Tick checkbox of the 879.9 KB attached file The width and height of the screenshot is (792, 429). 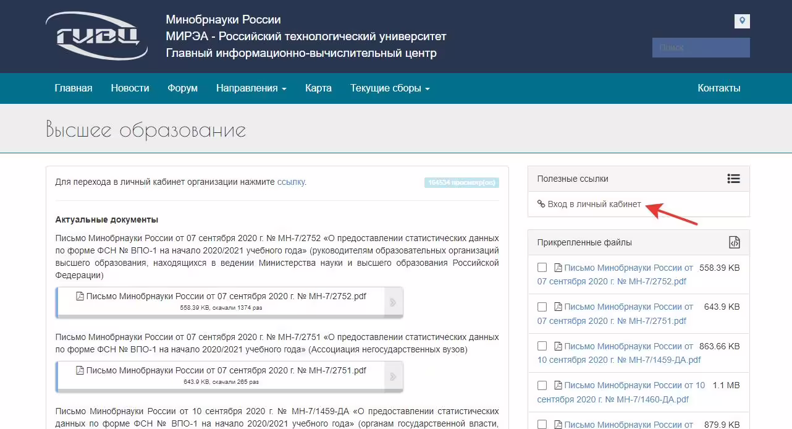tap(542, 424)
